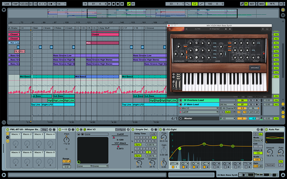The width and height of the screenshot is (287, 179).
Task: Open KEY mapping mode
Action: point(252,4)
